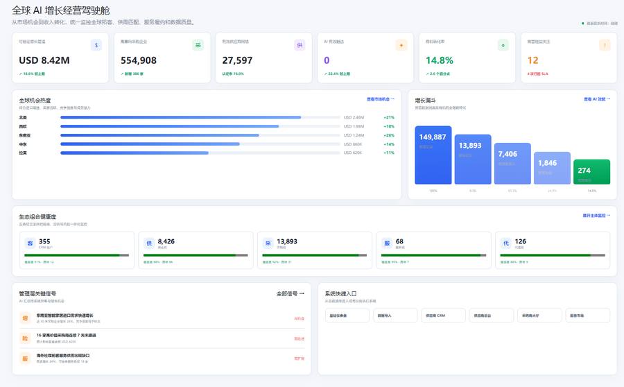Click the dollar sign icon on USD 8.42M card

(x=96, y=45)
